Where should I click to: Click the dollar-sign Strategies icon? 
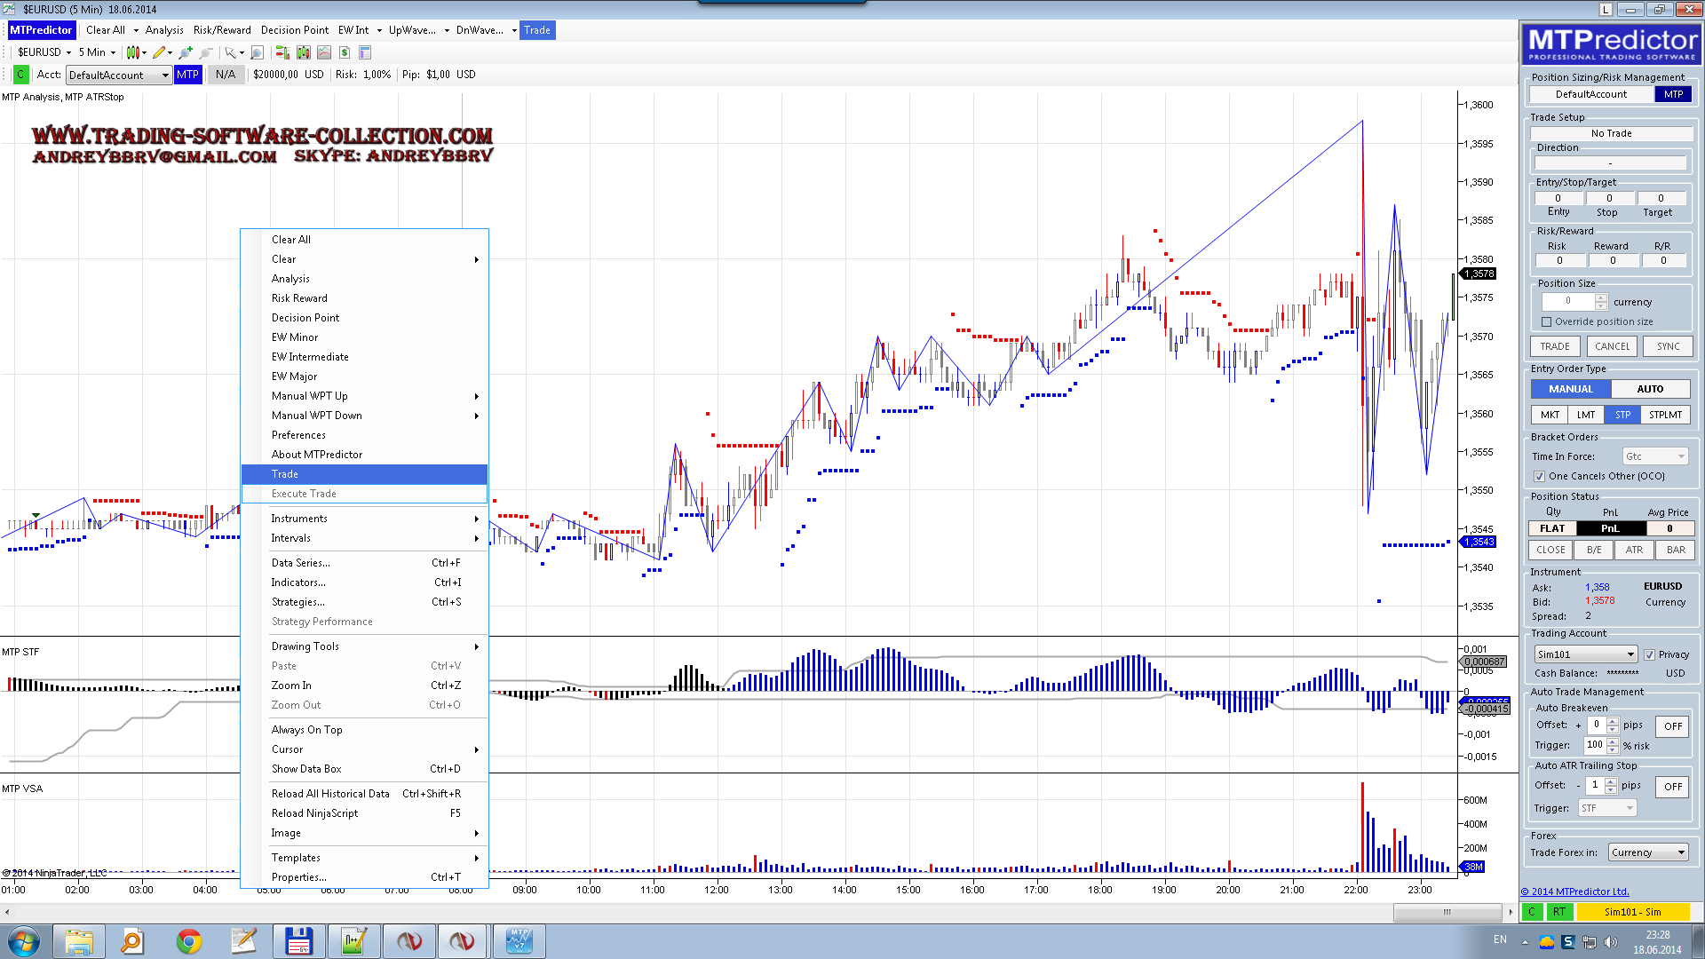[x=345, y=52]
